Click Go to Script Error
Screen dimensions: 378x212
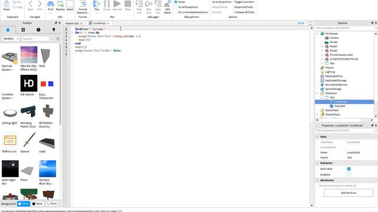(221, 2)
